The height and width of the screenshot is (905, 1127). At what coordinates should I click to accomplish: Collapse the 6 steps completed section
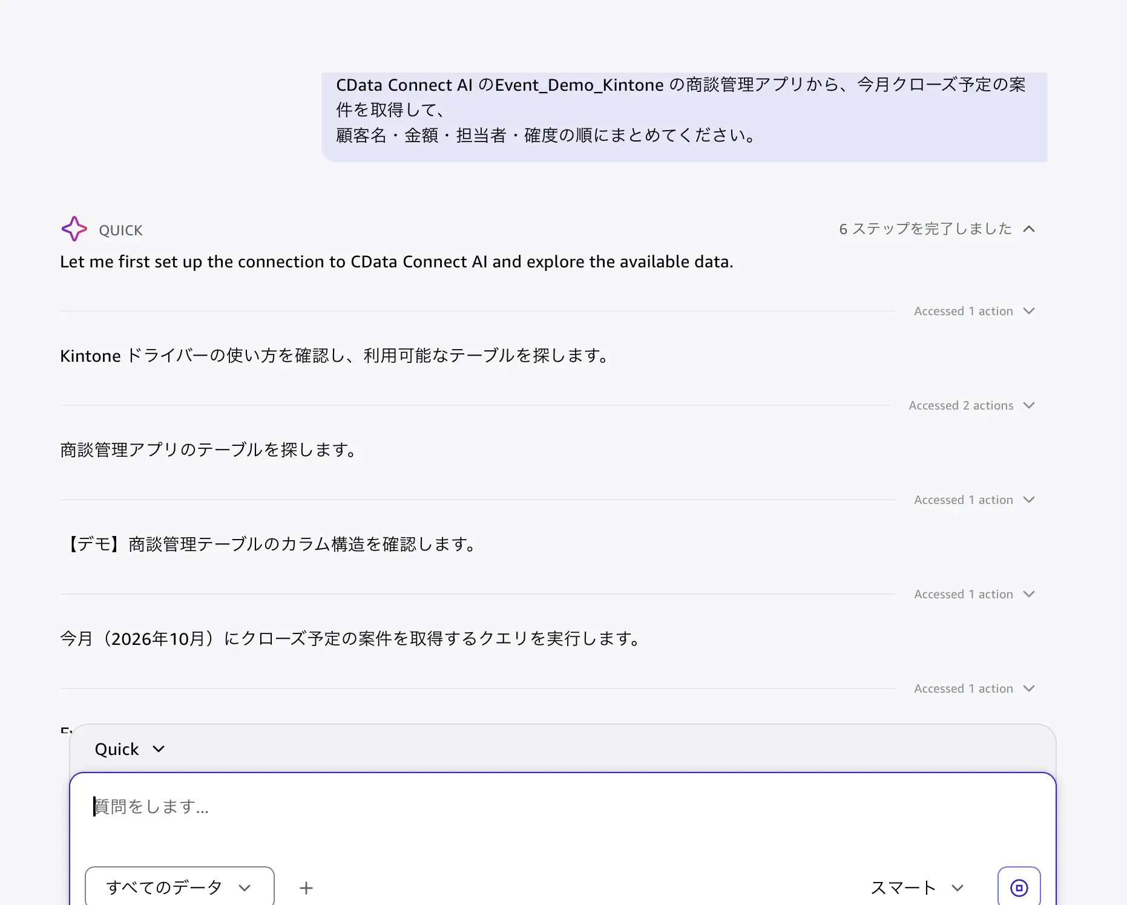(x=1029, y=229)
